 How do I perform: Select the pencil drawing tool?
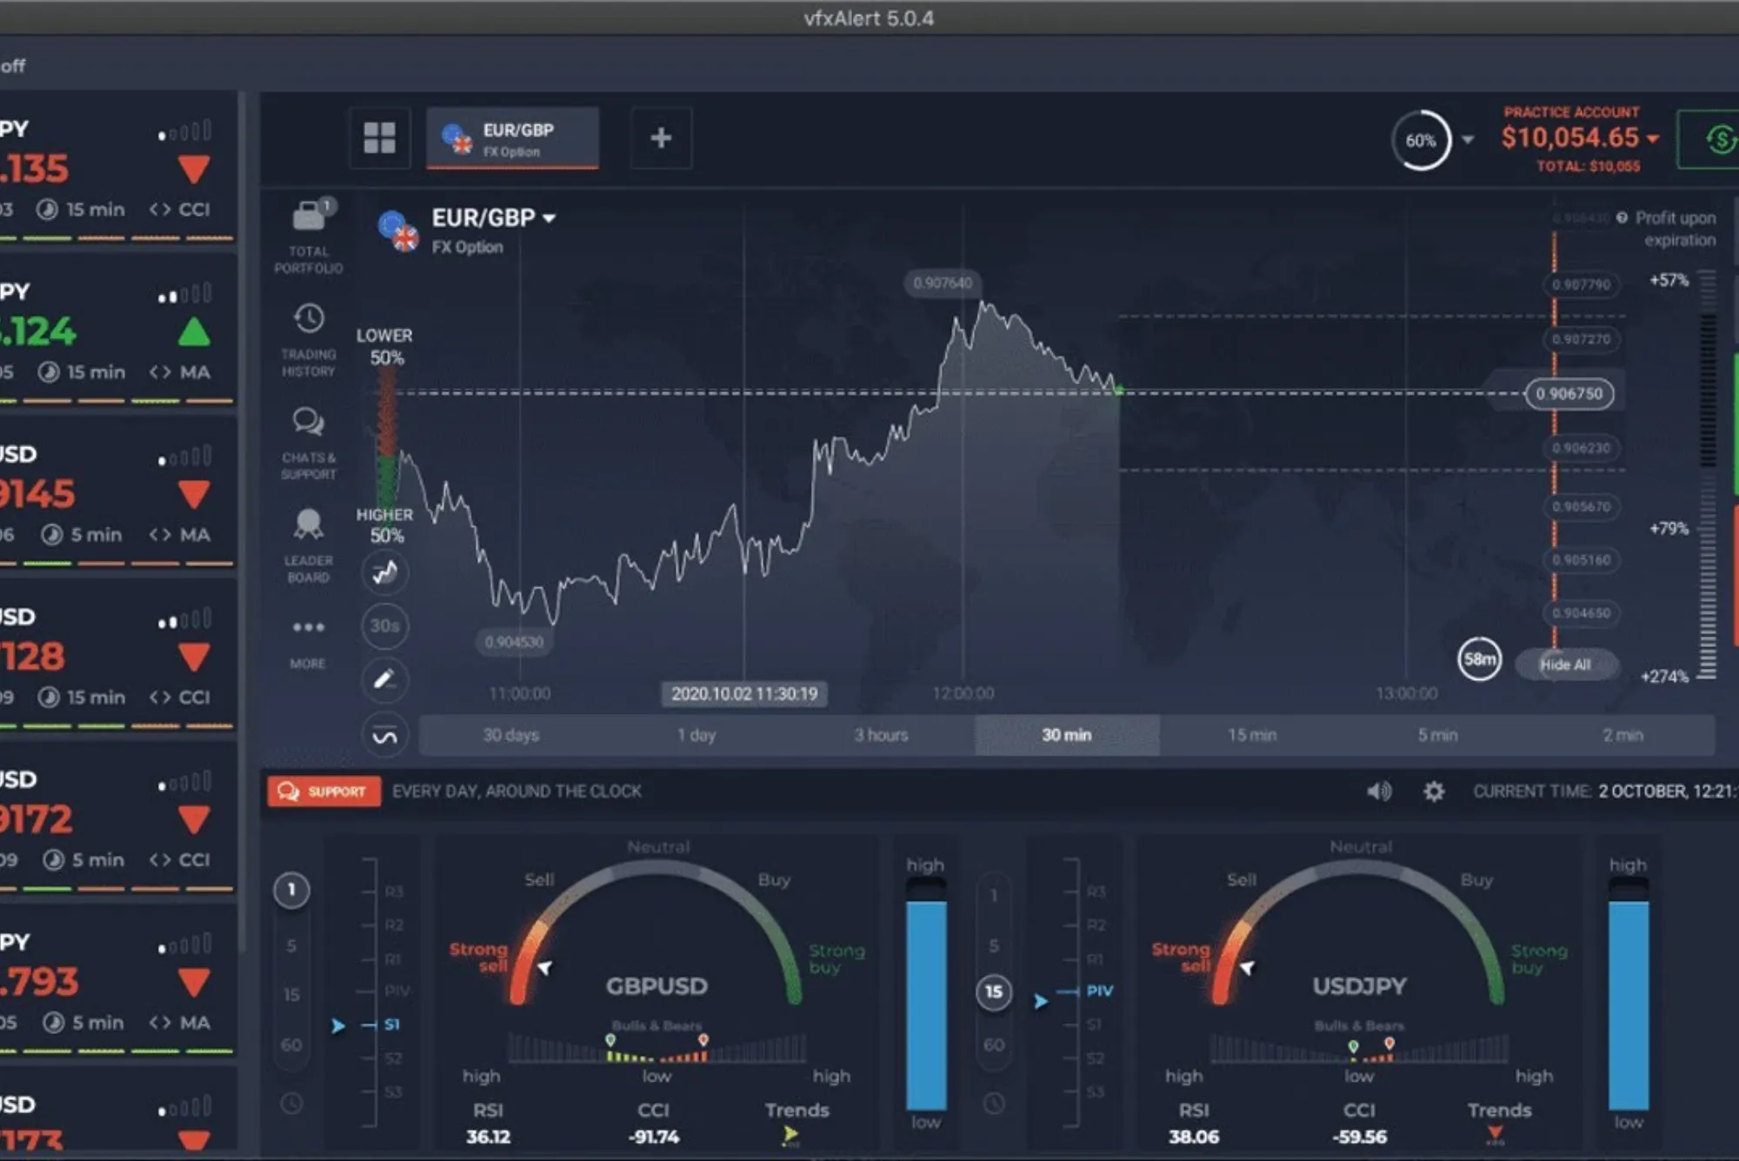(385, 679)
